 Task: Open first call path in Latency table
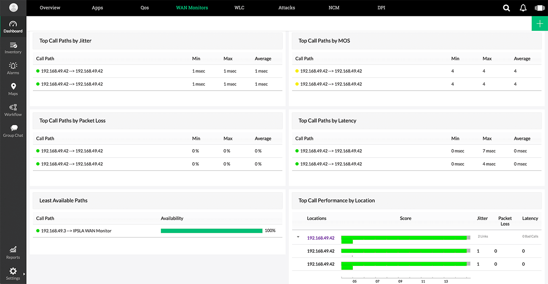click(331, 151)
